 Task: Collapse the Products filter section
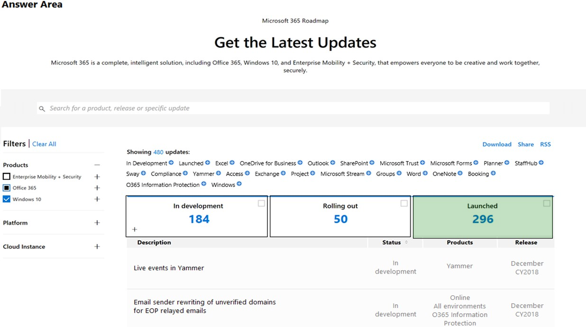(97, 165)
